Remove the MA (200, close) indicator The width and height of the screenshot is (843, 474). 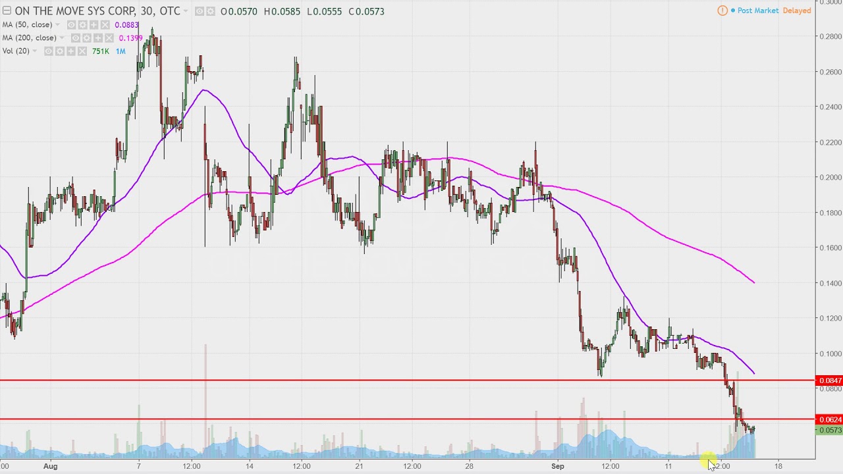click(109, 38)
